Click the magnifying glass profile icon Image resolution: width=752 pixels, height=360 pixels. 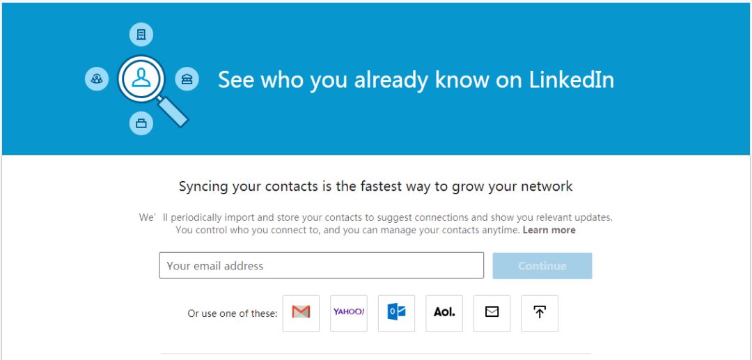pos(142,79)
